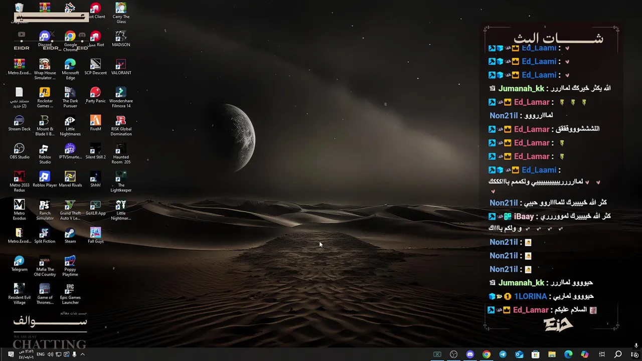The height and width of the screenshot is (361, 642).
Task: Open Game of Thrones shortcut
Action: (45, 294)
